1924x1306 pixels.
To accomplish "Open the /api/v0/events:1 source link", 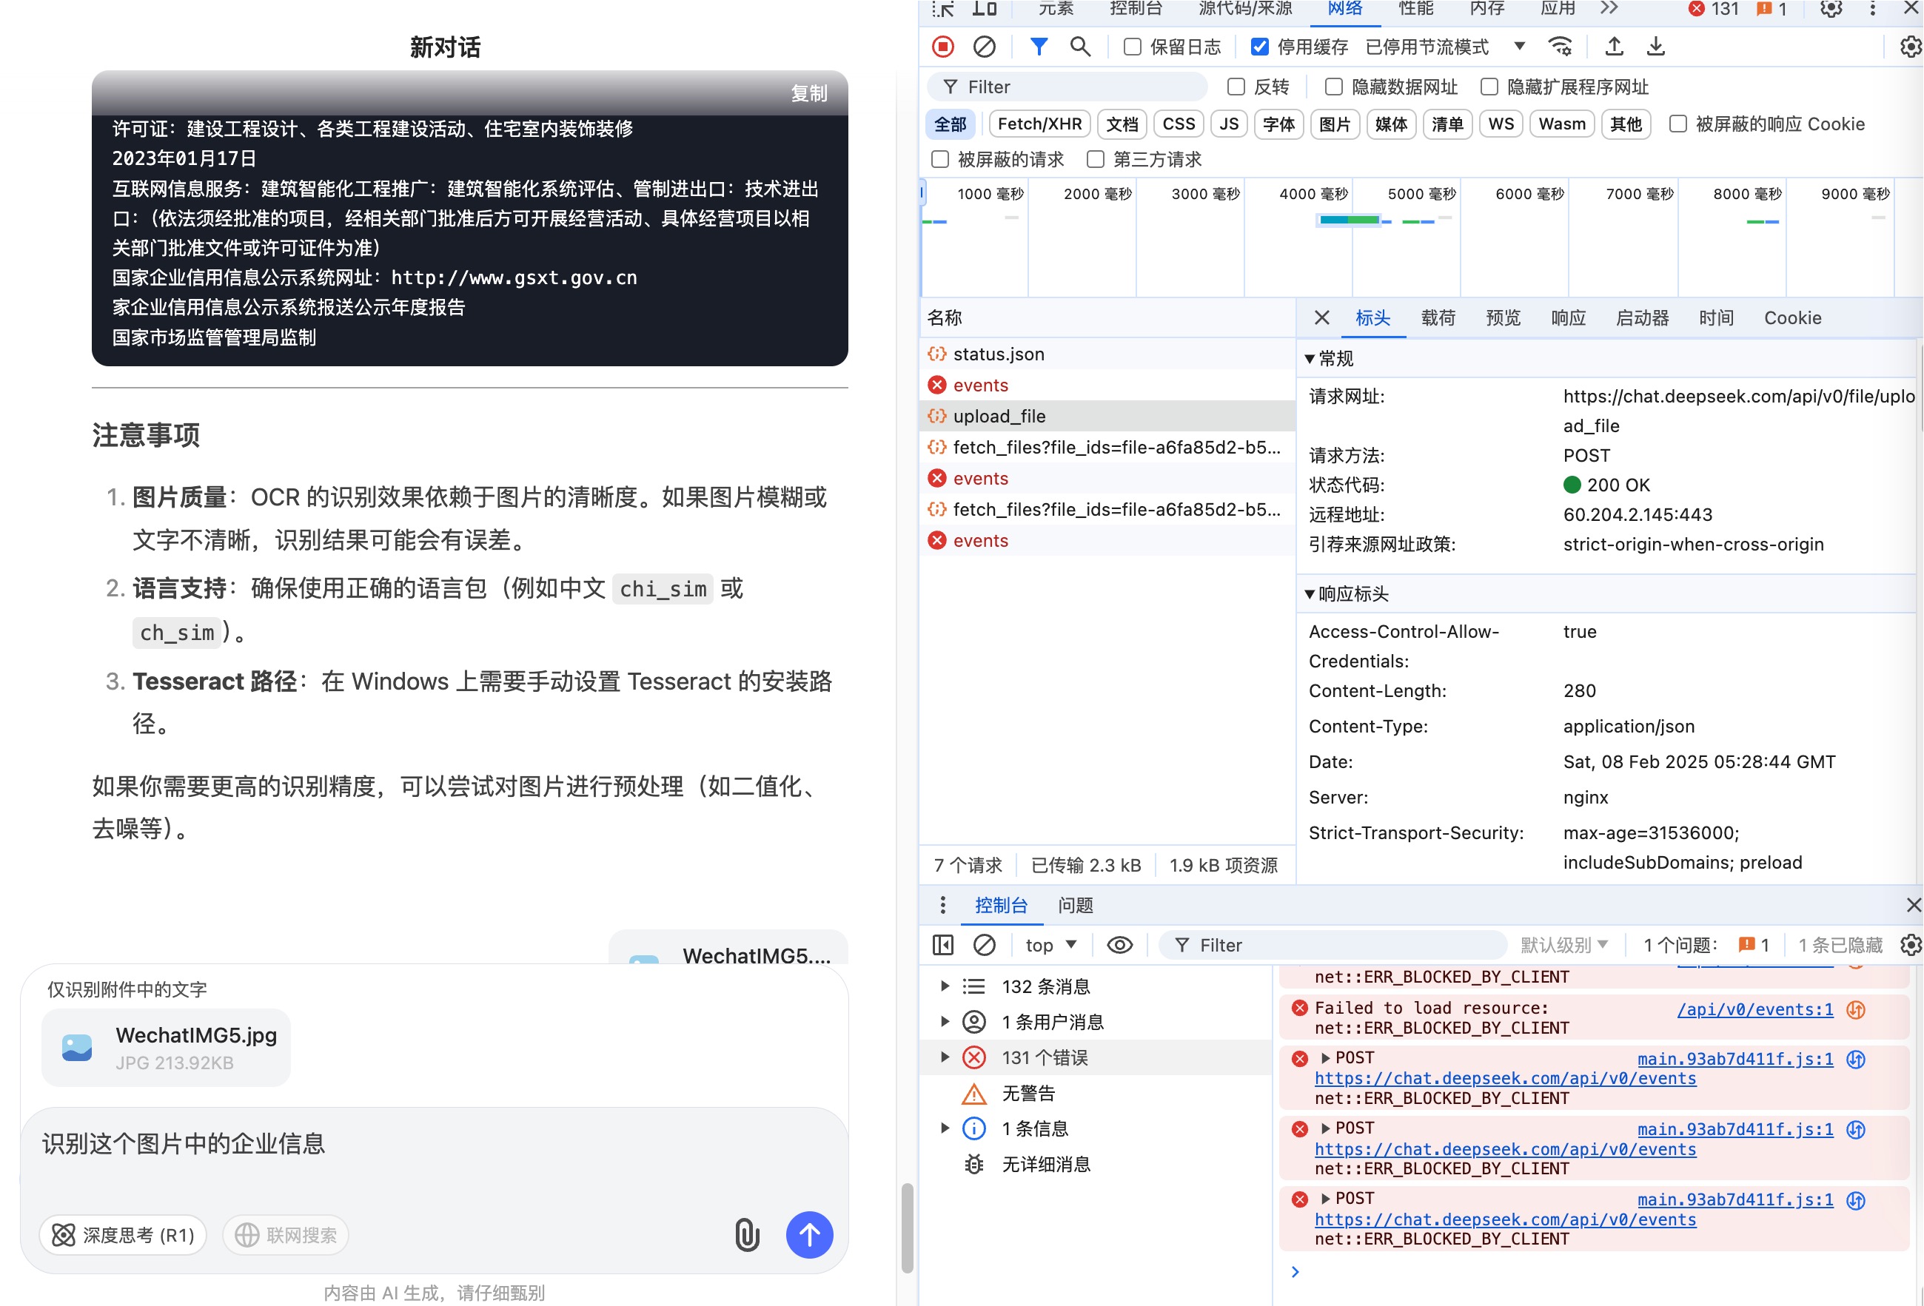I will 1754,1009.
